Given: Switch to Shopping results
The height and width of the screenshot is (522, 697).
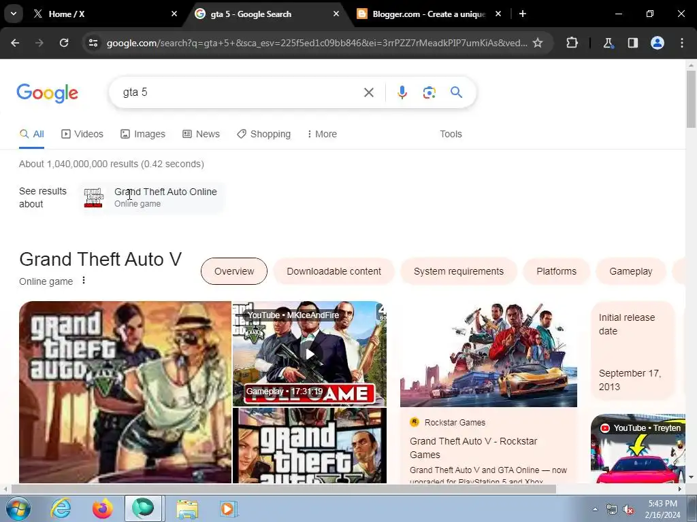Looking at the screenshot, I should (263, 134).
